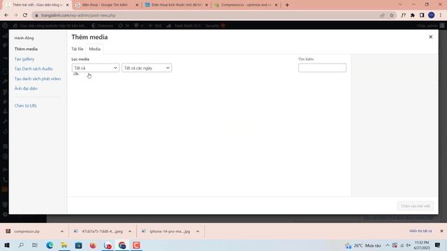Click Hiển thị tất cả downloads
Screen dimensions: 447x251
(x=420, y=231)
